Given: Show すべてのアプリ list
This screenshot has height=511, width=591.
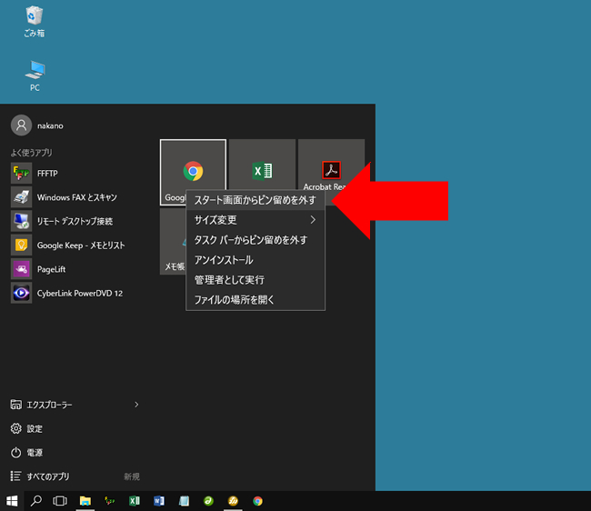Looking at the screenshot, I should (45, 476).
